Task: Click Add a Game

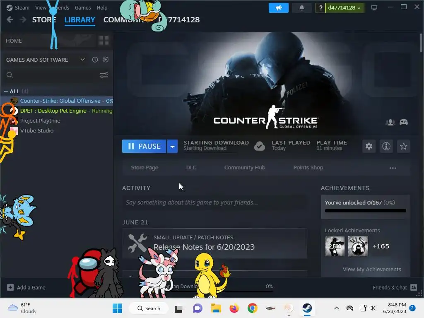Action: click(x=26, y=287)
